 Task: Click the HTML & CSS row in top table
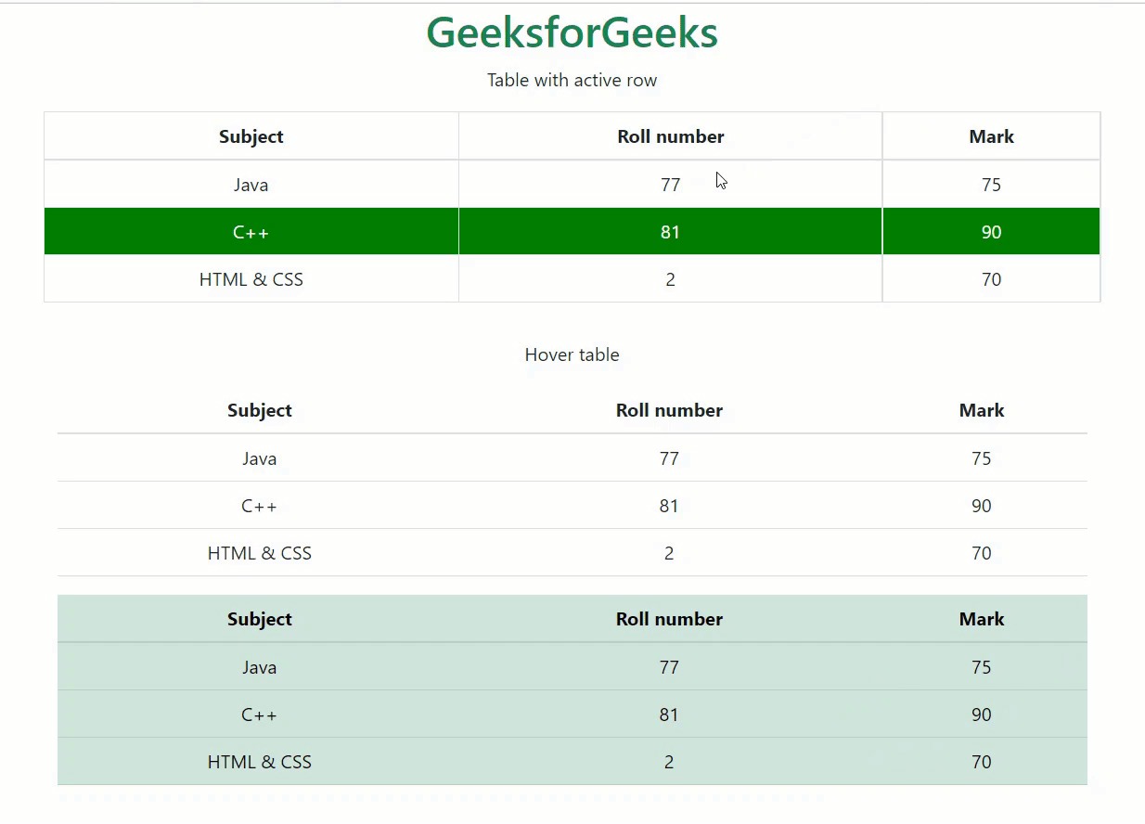coord(251,278)
